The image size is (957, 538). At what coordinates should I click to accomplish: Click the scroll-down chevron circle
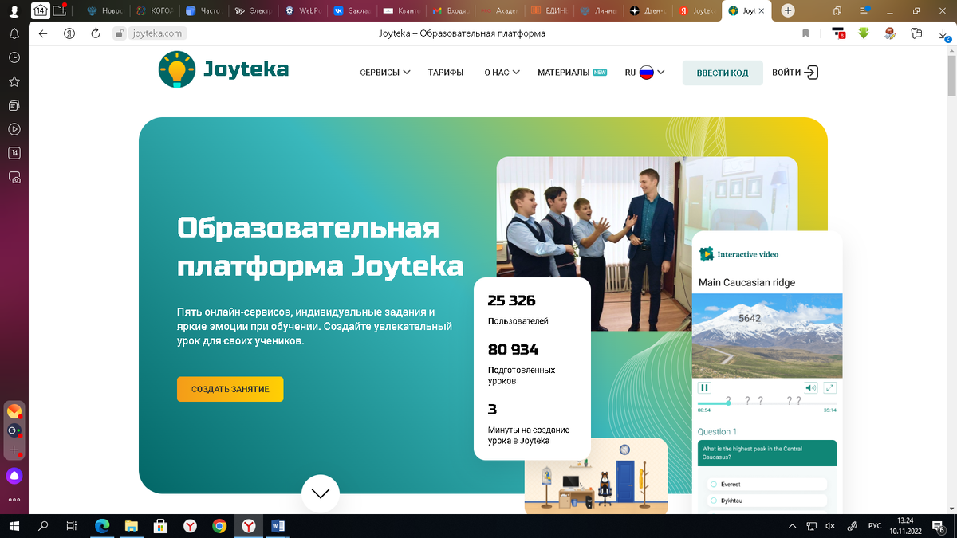pyautogui.click(x=321, y=493)
